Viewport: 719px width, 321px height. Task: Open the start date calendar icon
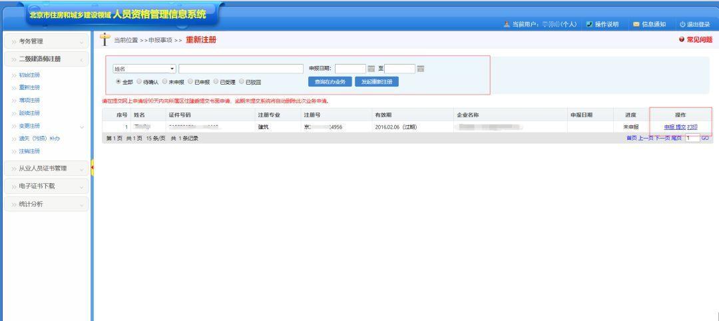pyautogui.click(x=371, y=69)
